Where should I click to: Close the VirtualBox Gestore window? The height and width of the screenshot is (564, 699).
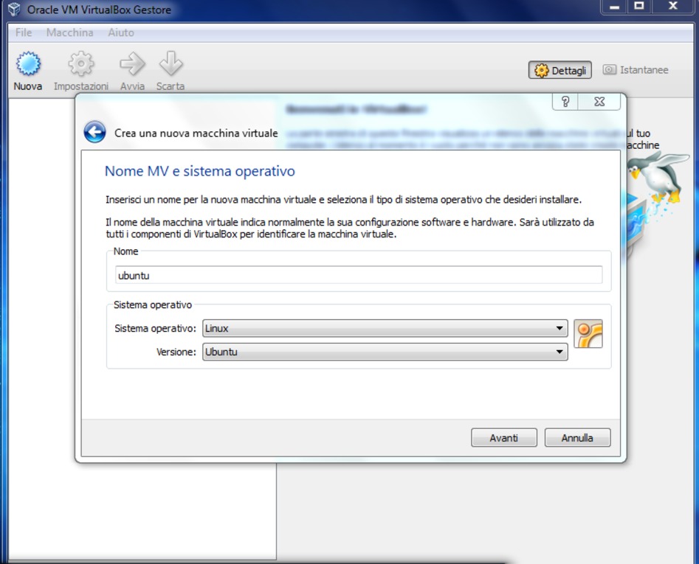[x=673, y=7]
